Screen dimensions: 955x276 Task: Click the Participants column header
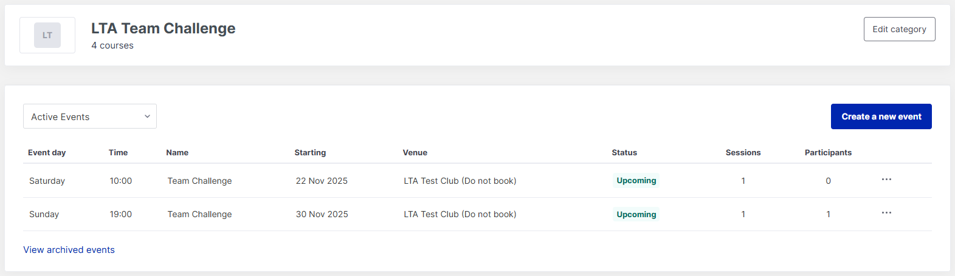click(x=828, y=153)
